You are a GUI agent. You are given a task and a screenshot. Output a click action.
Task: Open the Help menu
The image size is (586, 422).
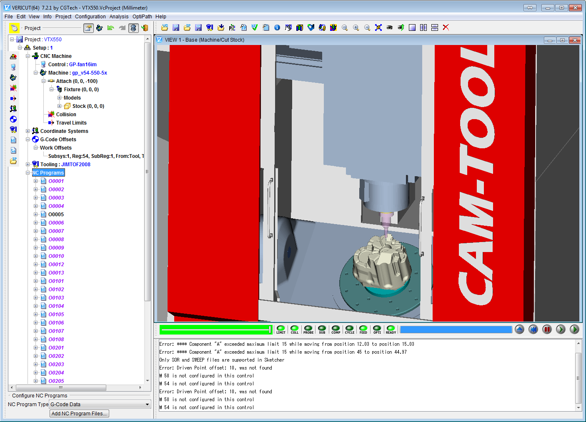[161, 17]
